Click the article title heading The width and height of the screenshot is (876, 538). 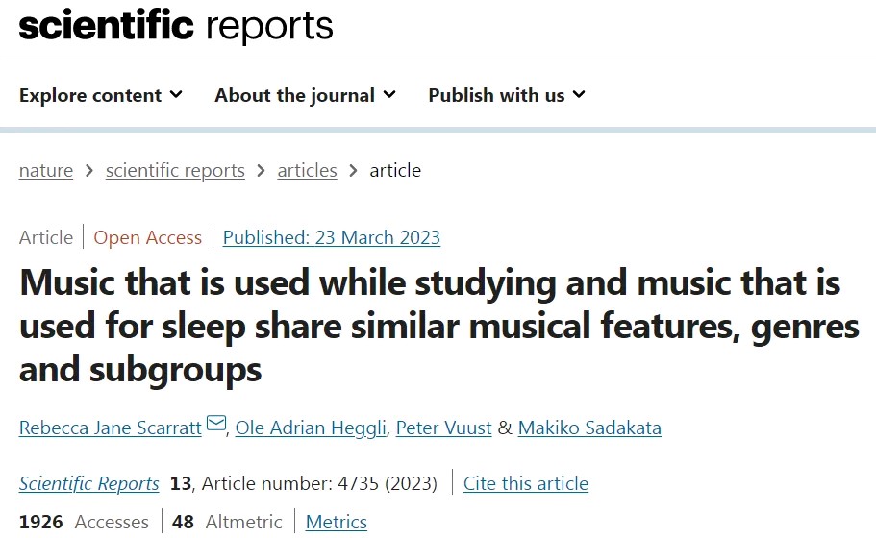coord(430,327)
